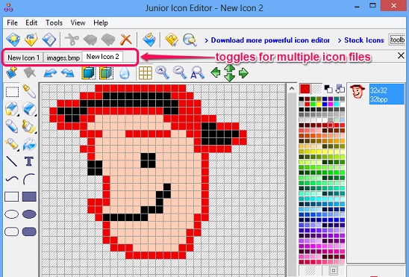Select the rectangular selection tool
This screenshot has height=277, width=409.
tap(12, 92)
